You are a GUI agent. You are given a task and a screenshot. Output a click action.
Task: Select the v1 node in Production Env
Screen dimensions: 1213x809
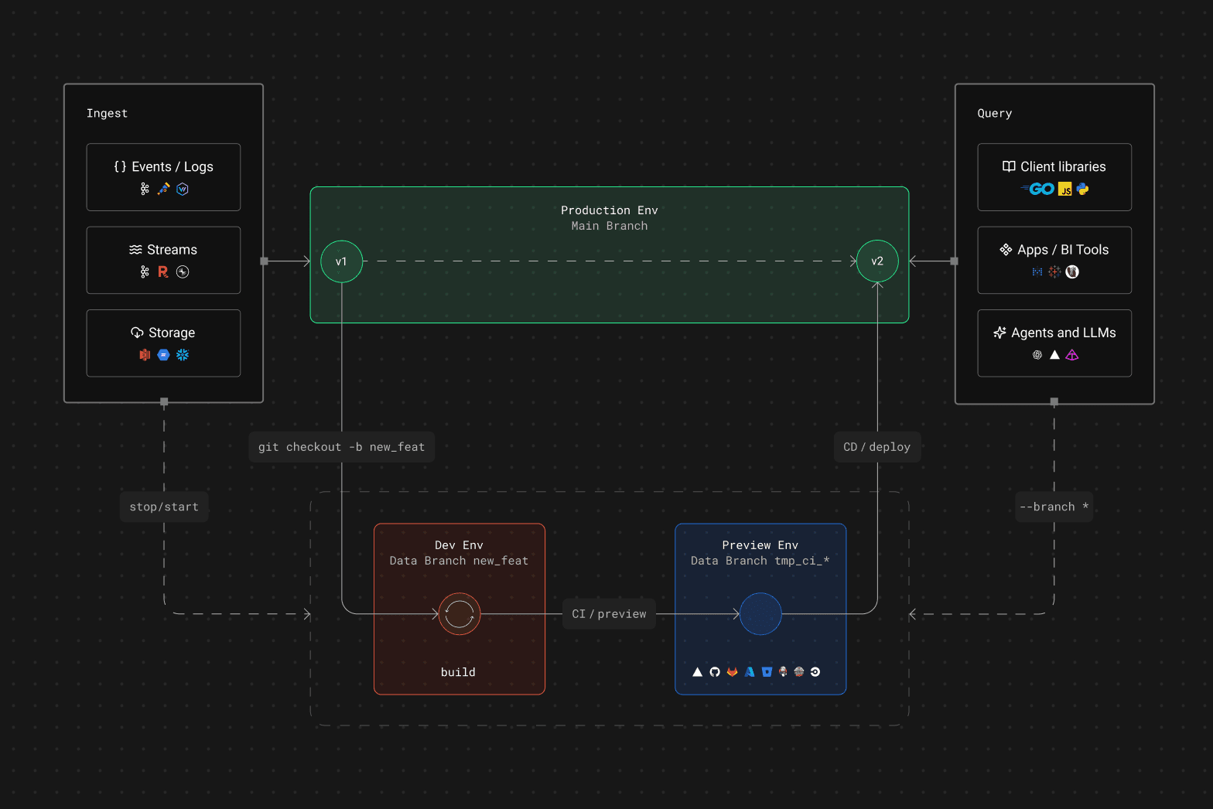(x=341, y=261)
